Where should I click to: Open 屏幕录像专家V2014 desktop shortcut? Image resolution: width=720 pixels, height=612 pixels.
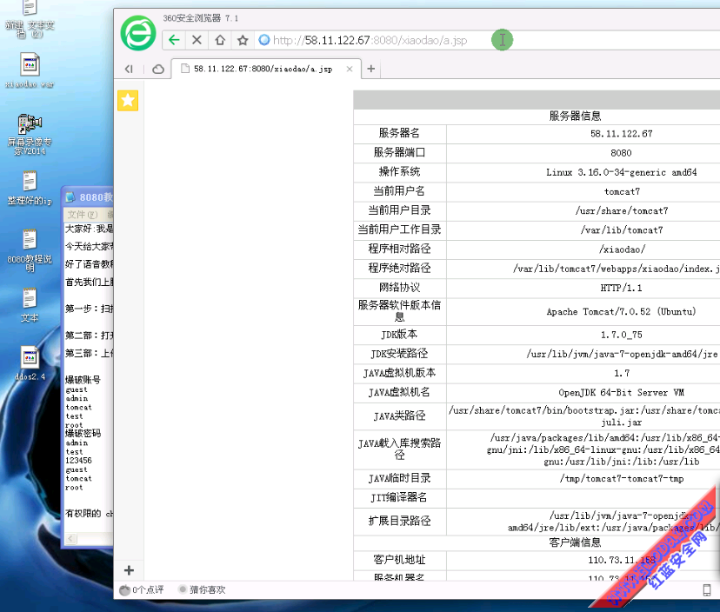[x=30, y=134]
